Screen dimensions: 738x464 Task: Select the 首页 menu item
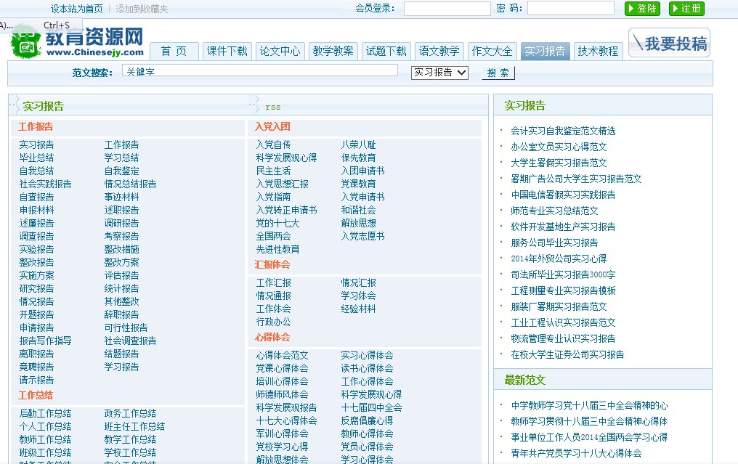pyautogui.click(x=174, y=52)
